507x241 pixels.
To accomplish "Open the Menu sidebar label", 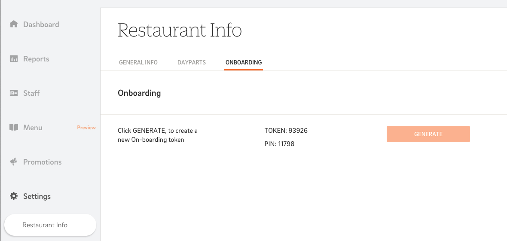I will (33, 128).
